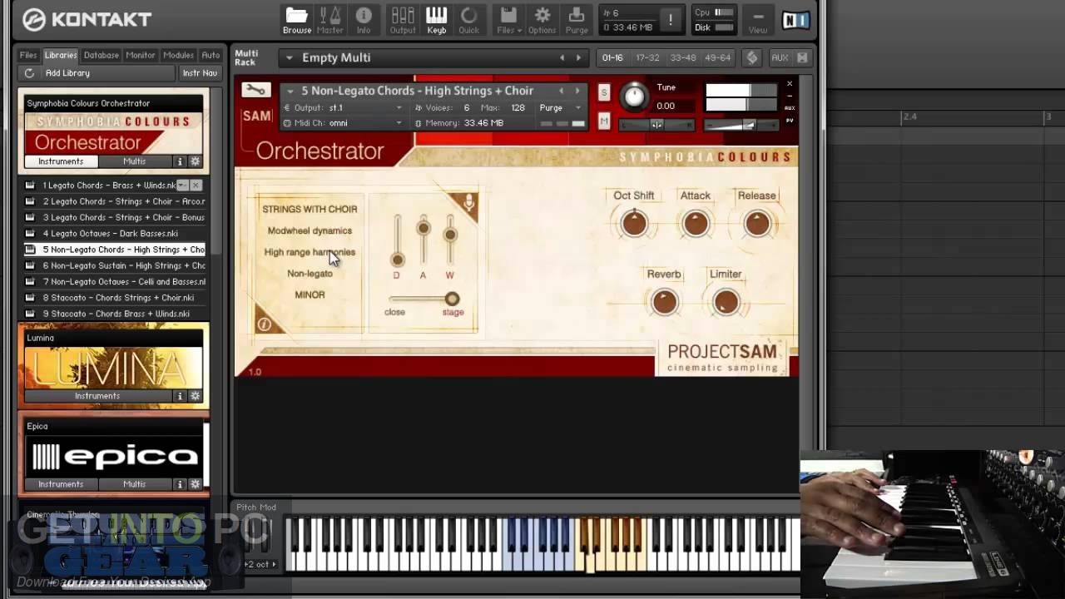The width and height of the screenshot is (1065, 599).
Task: Click the refresh libraries icon
Action: [x=29, y=73]
